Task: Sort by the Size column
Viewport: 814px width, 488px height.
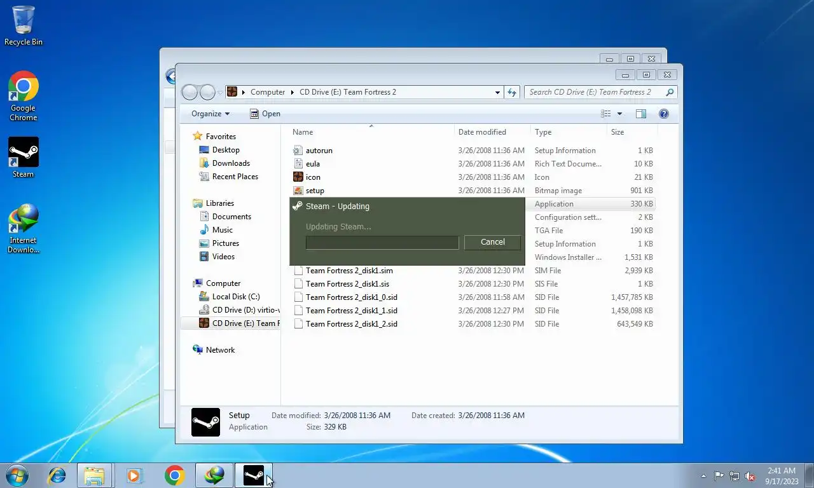Action: click(x=631, y=132)
